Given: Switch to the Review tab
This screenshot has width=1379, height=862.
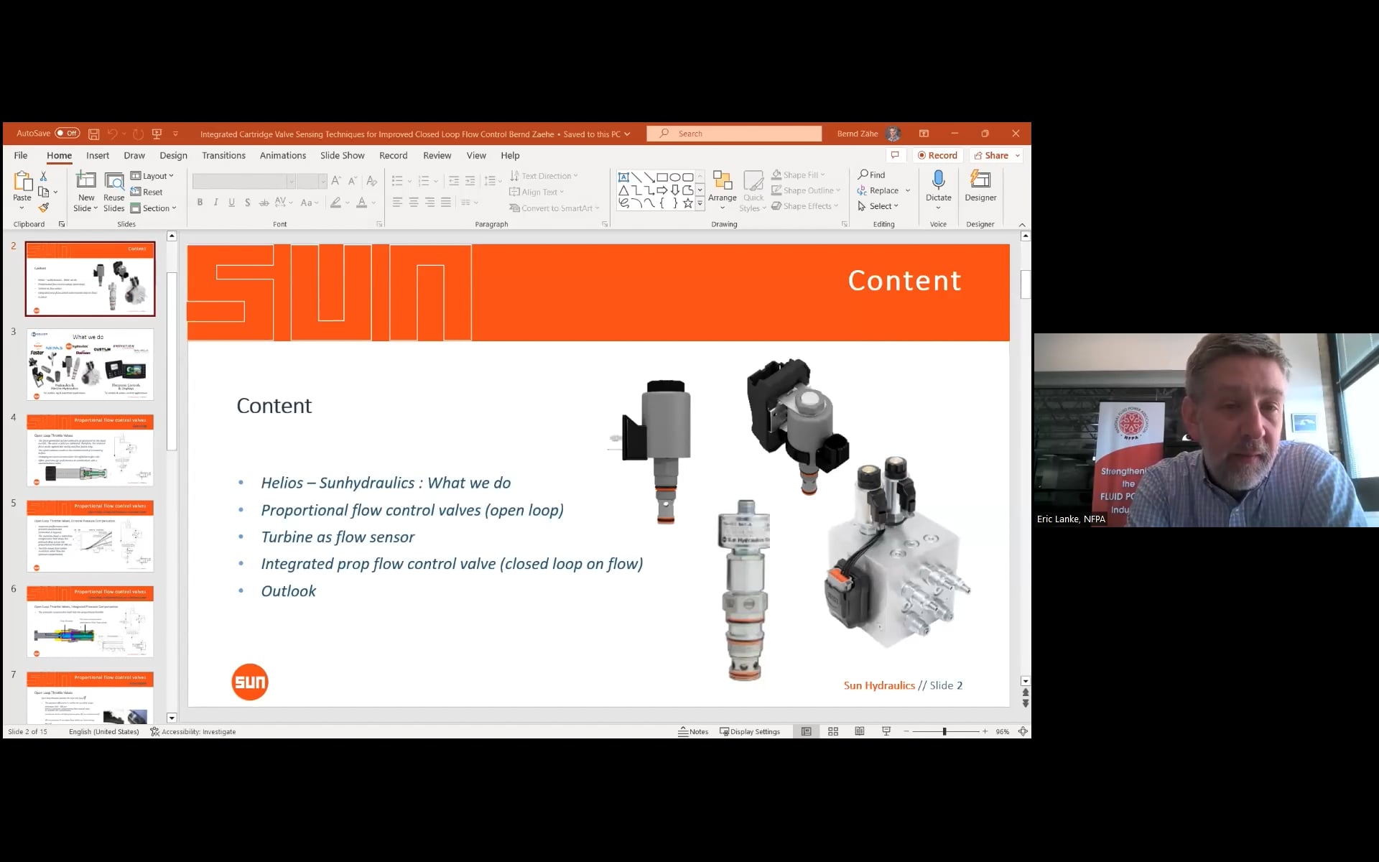Looking at the screenshot, I should [437, 155].
